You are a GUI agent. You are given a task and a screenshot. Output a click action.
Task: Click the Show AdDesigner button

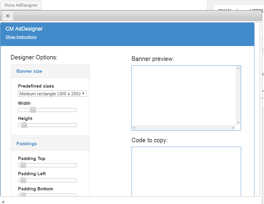tap(21, 5)
